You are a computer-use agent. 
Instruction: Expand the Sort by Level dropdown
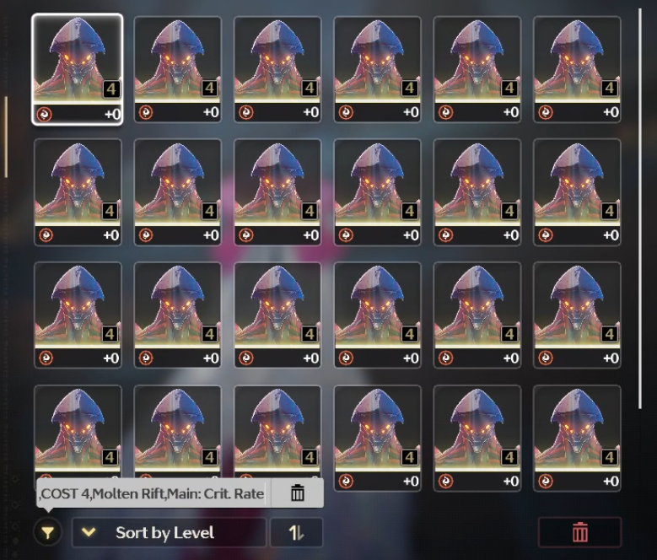point(170,532)
